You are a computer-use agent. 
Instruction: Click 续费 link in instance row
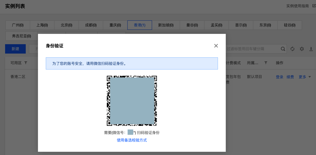tap(290, 77)
